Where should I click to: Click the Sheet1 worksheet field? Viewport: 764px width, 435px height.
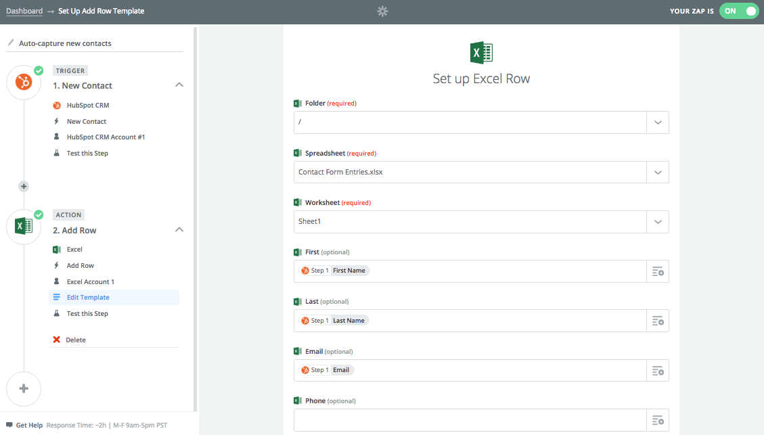click(470, 222)
